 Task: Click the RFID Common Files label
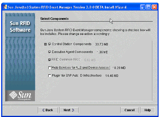66,60
